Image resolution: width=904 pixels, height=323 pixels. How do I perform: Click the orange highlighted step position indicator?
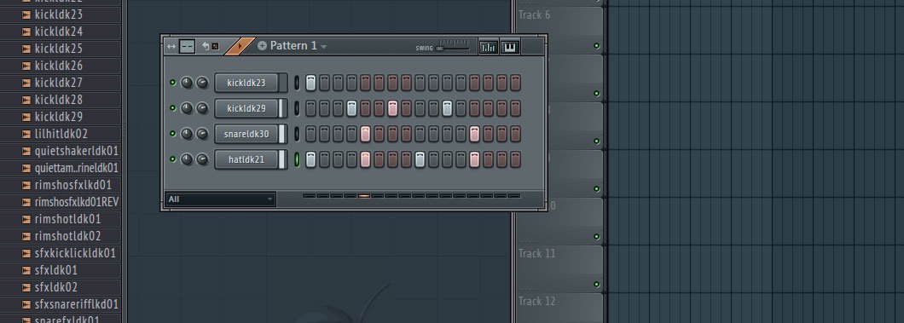(364, 196)
